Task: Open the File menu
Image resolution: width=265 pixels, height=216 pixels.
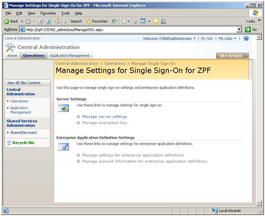Action: [8, 13]
